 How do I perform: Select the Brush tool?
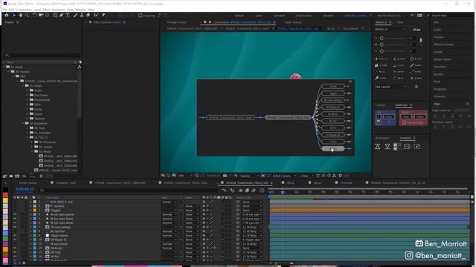[x=75, y=15]
